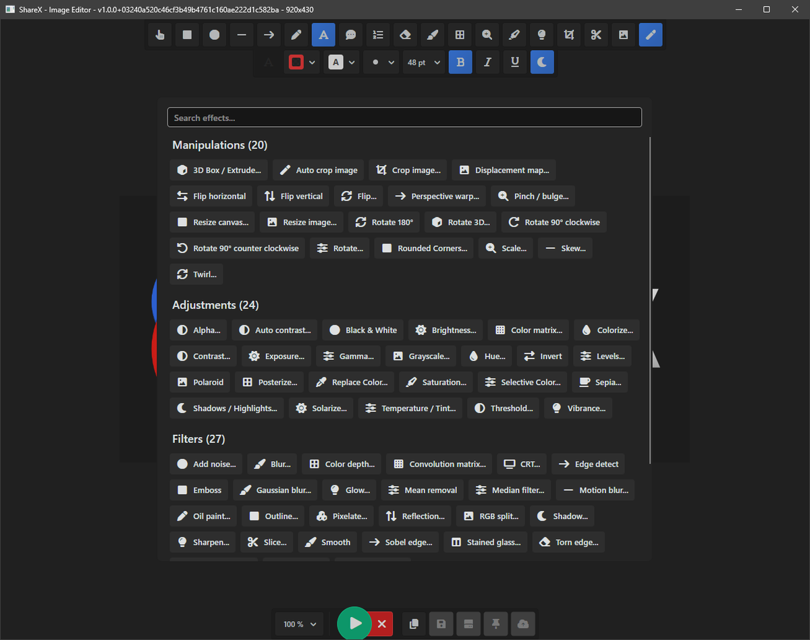Screen dimensions: 810x640
Task: Click the red border color swatch
Action: pos(296,62)
